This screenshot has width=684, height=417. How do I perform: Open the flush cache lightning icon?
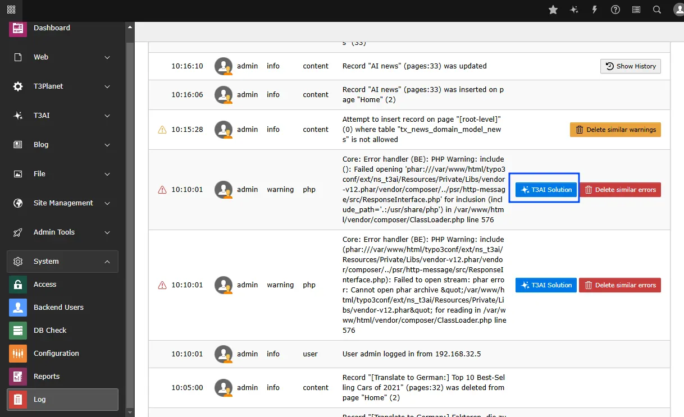coord(595,10)
